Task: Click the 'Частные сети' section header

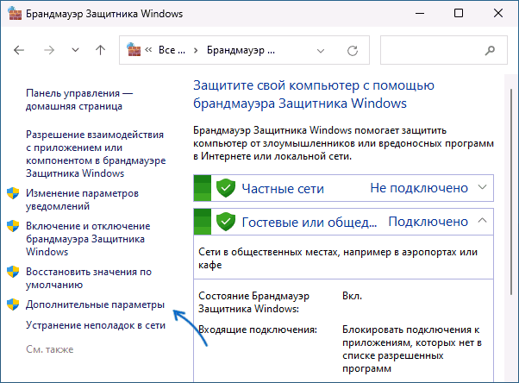Action: (x=283, y=189)
